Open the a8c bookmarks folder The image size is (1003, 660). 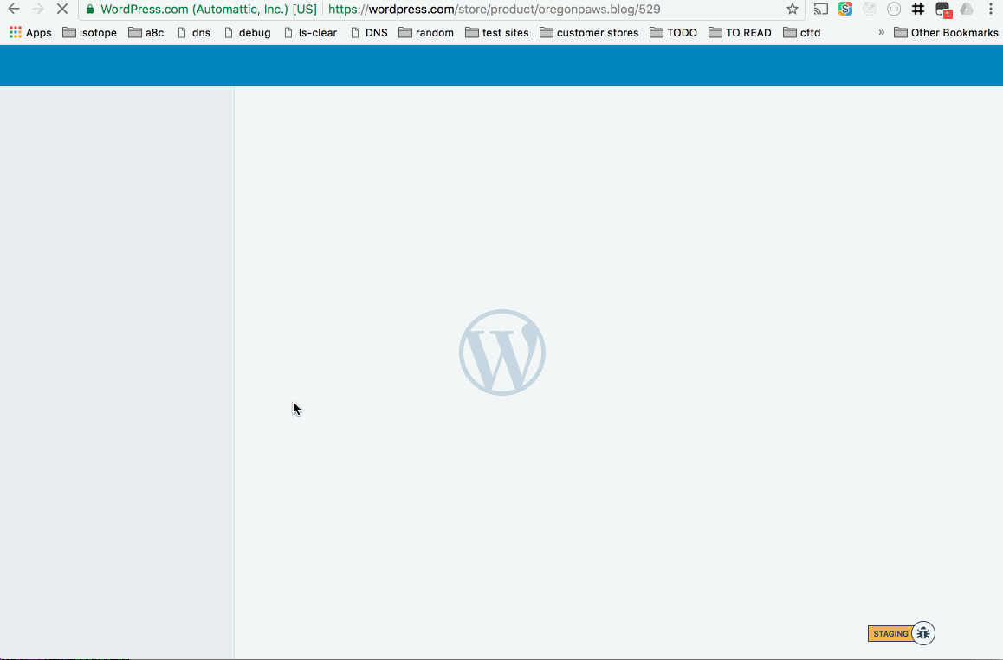pyautogui.click(x=146, y=33)
